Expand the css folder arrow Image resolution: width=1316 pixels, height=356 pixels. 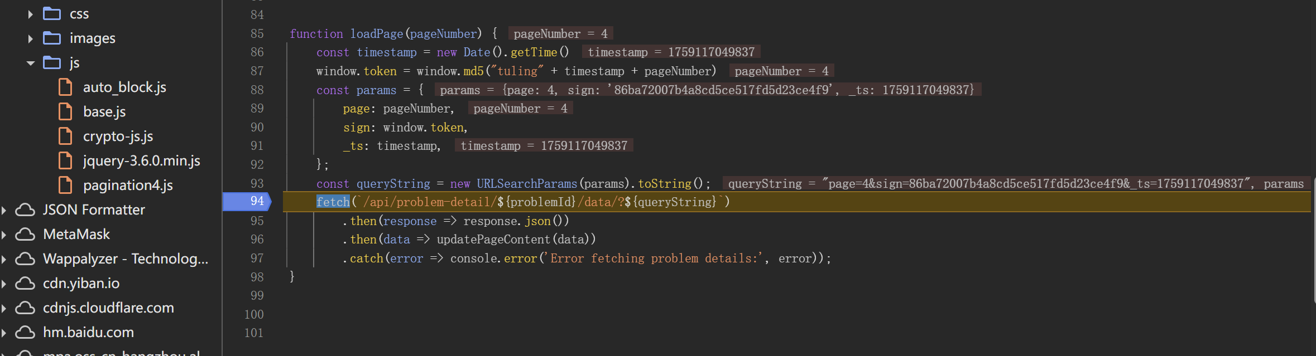click(x=31, y=14)
